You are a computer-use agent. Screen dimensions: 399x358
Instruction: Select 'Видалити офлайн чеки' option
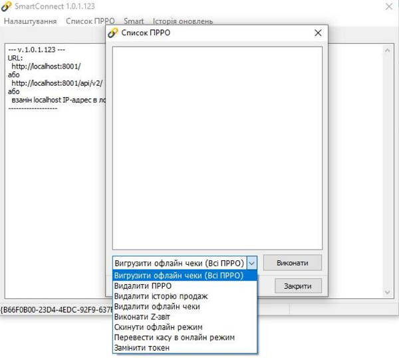185,307
